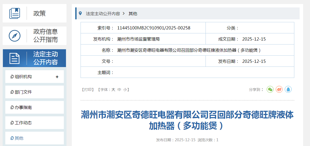Set font size to 中
The image size is (310, 146).
coord(119,90)
